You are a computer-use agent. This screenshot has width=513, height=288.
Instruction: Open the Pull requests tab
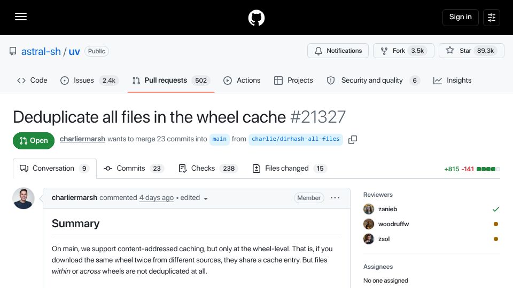[171, 81]
